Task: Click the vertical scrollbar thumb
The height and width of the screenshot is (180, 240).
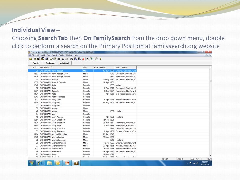Action: click(210, 81)
